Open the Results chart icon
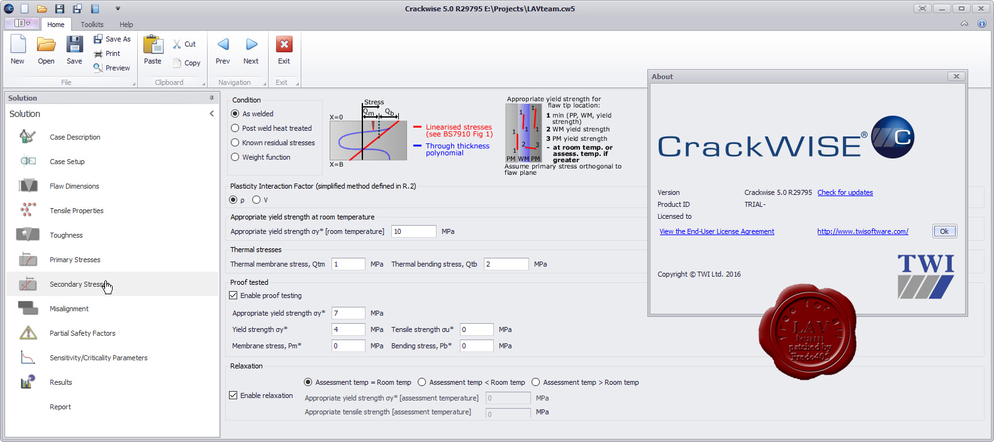 coord(27,382)
